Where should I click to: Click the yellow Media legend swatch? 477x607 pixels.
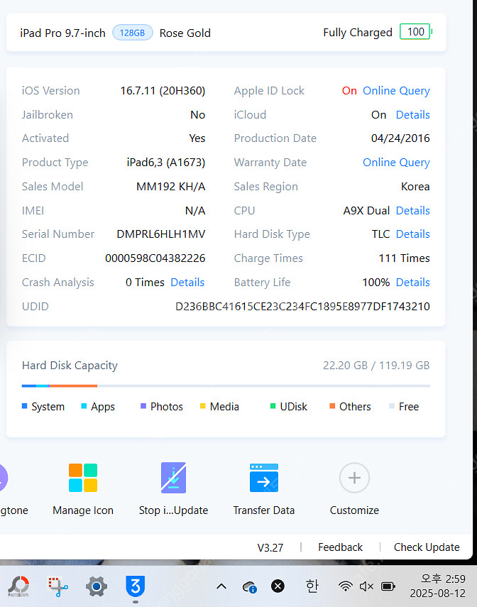click(x=202, y=406)
